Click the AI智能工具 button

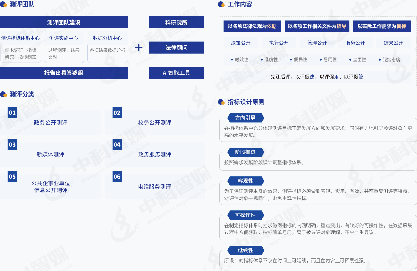point(177,73)
